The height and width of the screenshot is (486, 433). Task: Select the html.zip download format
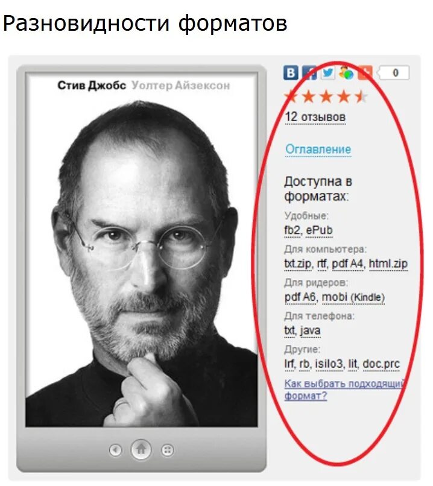[388, 264]
